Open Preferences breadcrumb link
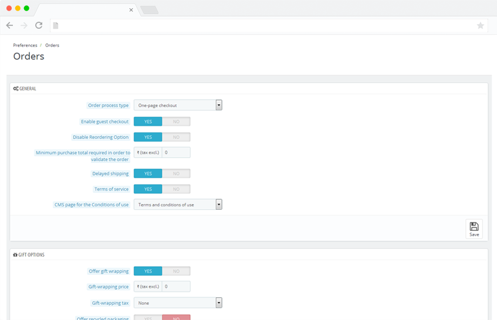Screen dimensions: 497x320 (25, 45)
